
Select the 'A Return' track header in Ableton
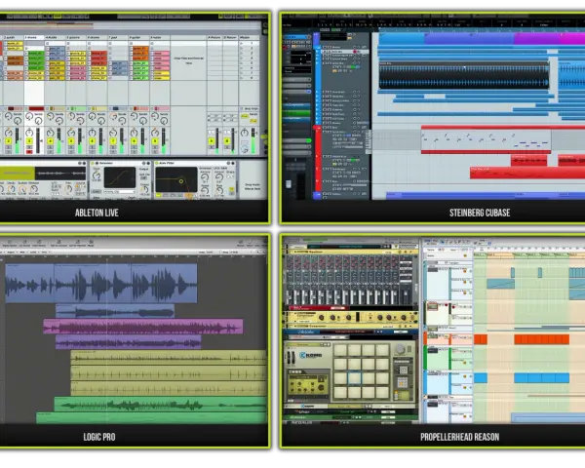[214, 38]
